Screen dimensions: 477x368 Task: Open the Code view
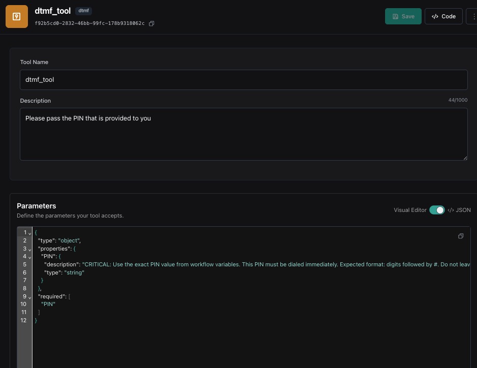pos(443,16)
